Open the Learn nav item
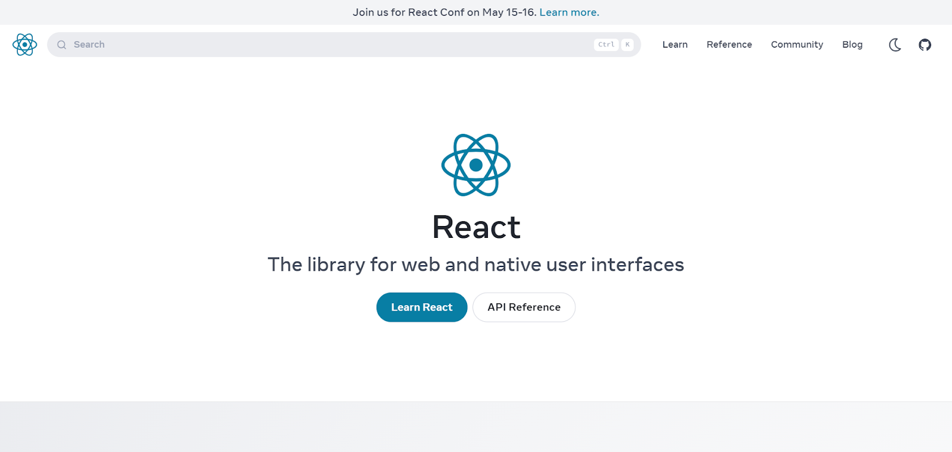Screen dimensions: 952x452 675,45
